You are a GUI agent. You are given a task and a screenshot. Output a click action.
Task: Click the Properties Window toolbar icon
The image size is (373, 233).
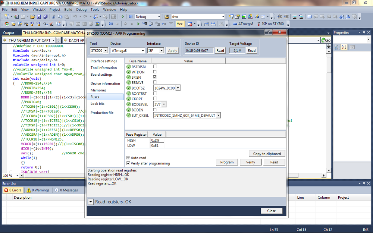tap(237, 17)
